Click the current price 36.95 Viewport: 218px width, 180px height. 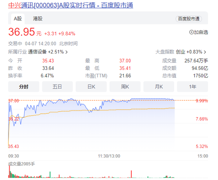(x=21, y=32)
